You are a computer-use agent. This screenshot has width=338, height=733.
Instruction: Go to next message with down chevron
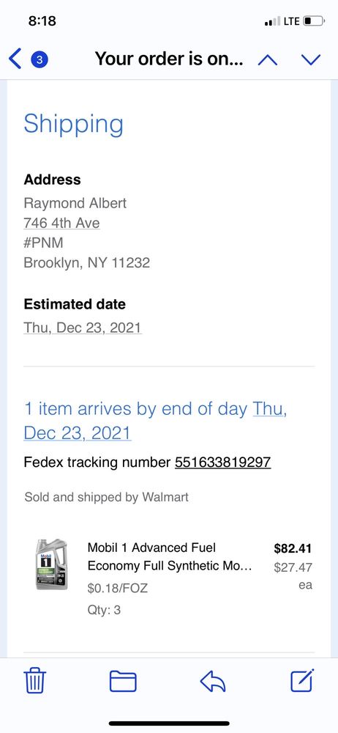[x=310, y=60]
